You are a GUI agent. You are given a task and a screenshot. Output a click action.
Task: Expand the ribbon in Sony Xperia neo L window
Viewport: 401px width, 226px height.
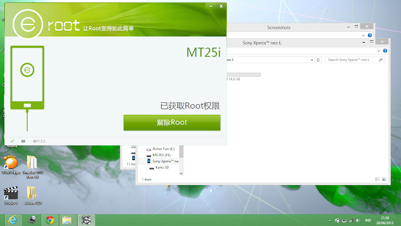[378, 51]
